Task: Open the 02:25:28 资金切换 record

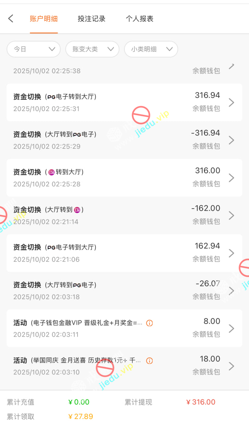Action: [x=100, y=178]
